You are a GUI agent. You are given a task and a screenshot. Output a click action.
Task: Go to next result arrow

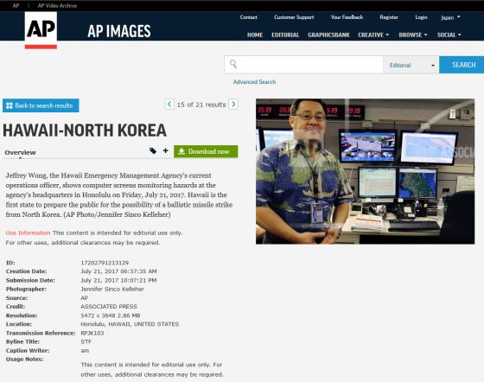pos(233,105)
